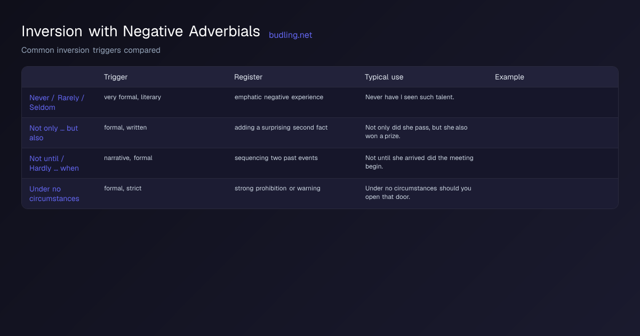Click 'adding a surprising second fact' cell
Image resolution: width=640 pixels, height=336 pixels.
(x=281, y=127)
